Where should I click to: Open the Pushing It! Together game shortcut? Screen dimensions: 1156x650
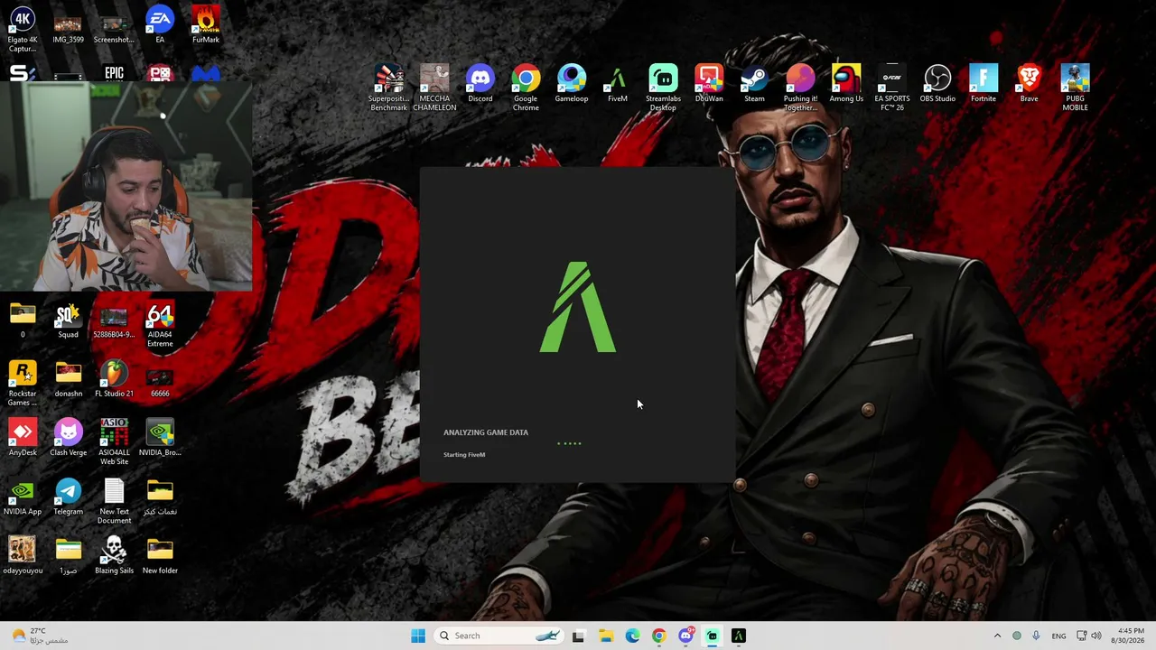coord(800,88)
